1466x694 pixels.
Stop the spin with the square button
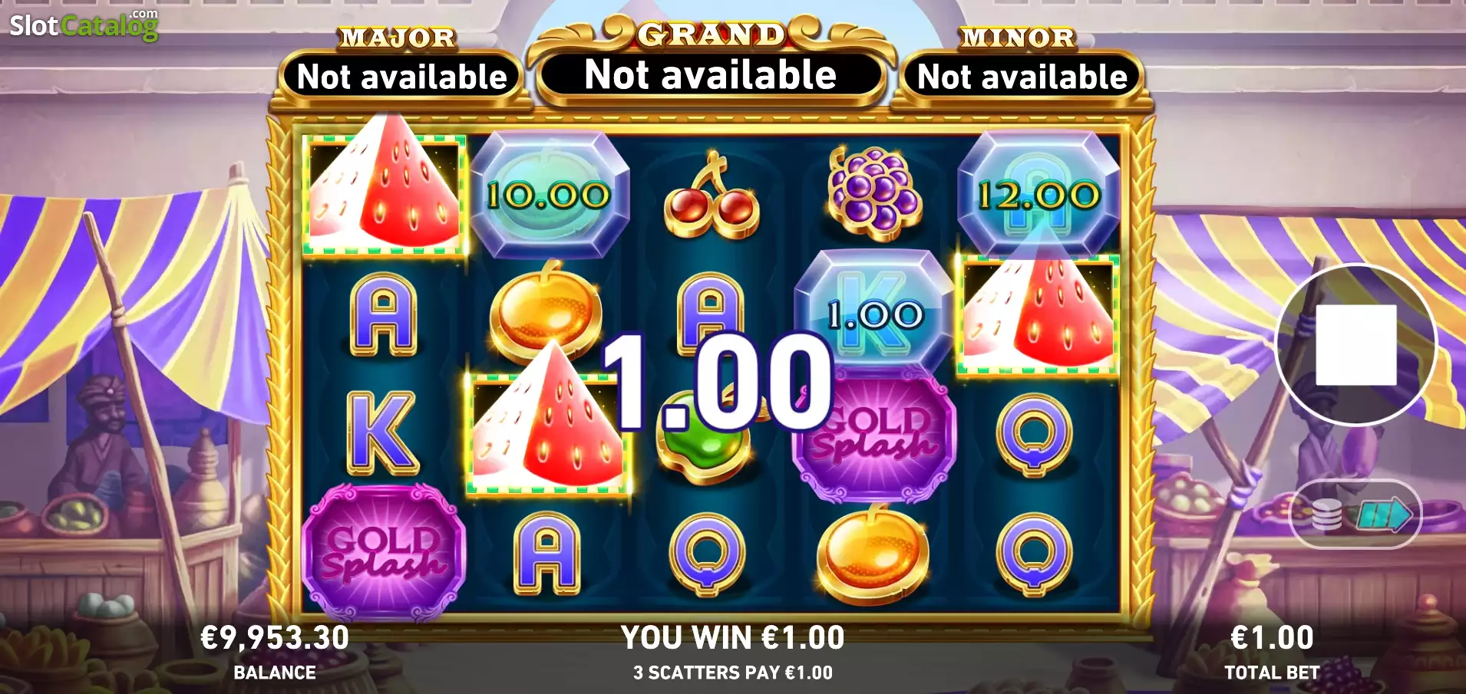click(x=1355, y=344)
